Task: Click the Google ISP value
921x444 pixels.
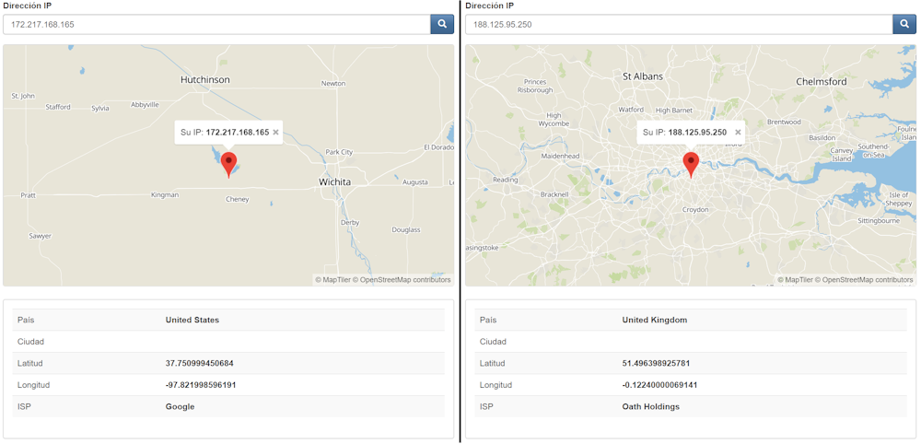Action: (x=180, y=406)
